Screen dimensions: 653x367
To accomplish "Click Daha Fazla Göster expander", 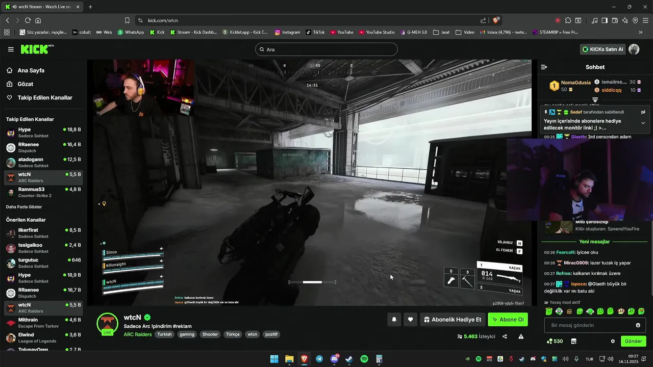I will pos(24,207).
